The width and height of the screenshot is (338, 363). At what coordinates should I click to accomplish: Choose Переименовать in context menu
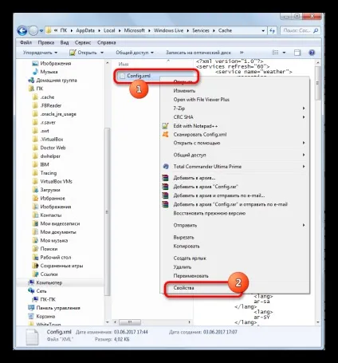coord(191,276)
